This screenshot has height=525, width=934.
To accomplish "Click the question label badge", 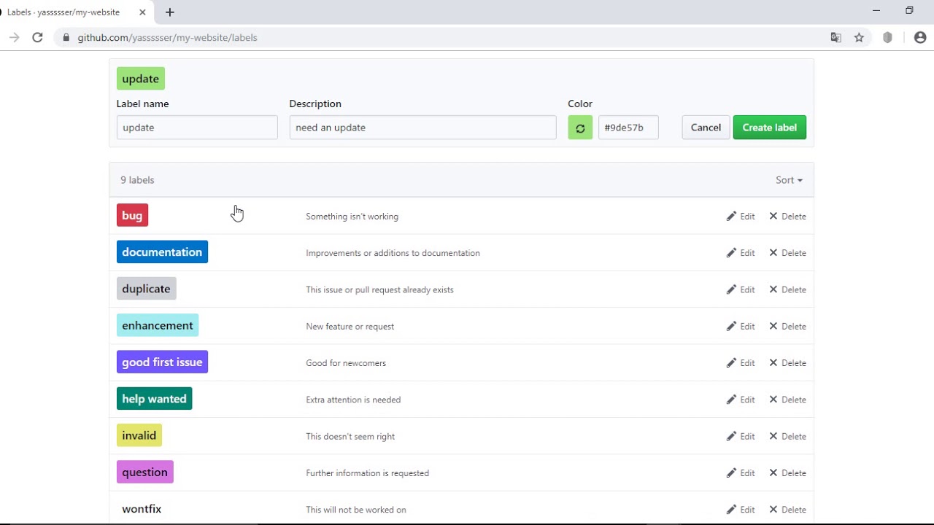I will tap(144, 472).
